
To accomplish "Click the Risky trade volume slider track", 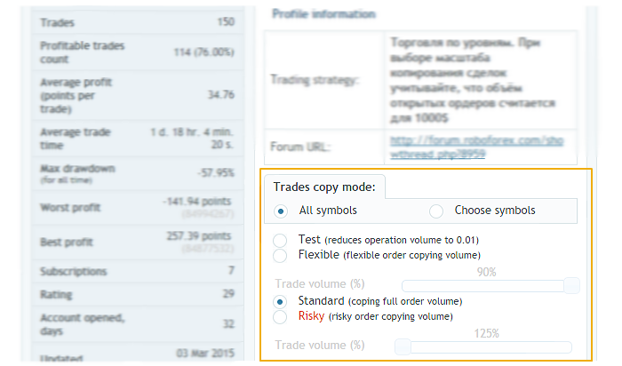I will click(489, 346).
